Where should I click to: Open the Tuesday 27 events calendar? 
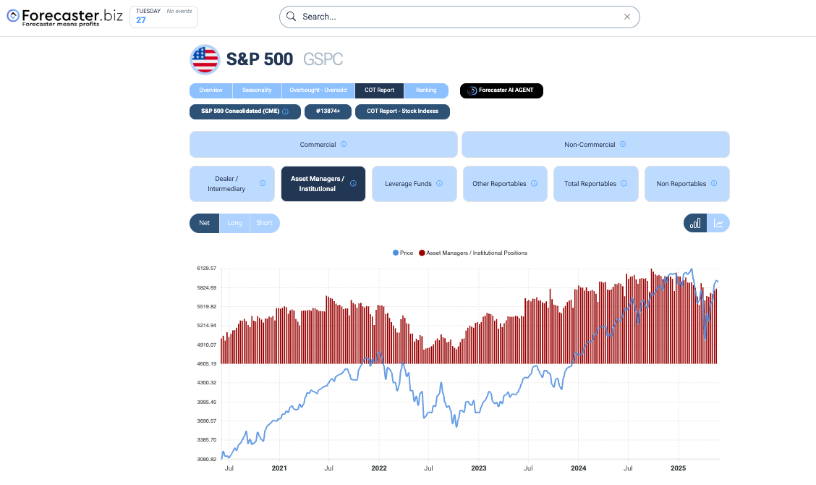163,17
